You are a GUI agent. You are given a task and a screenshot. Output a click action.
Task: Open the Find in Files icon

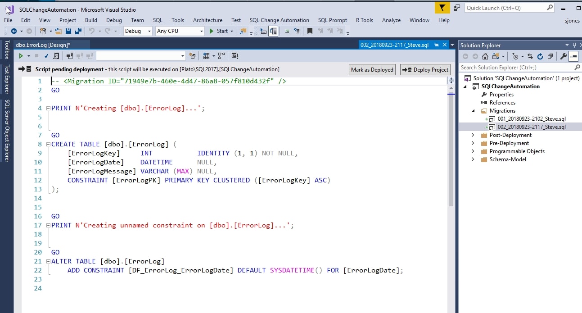click(243, 31)
